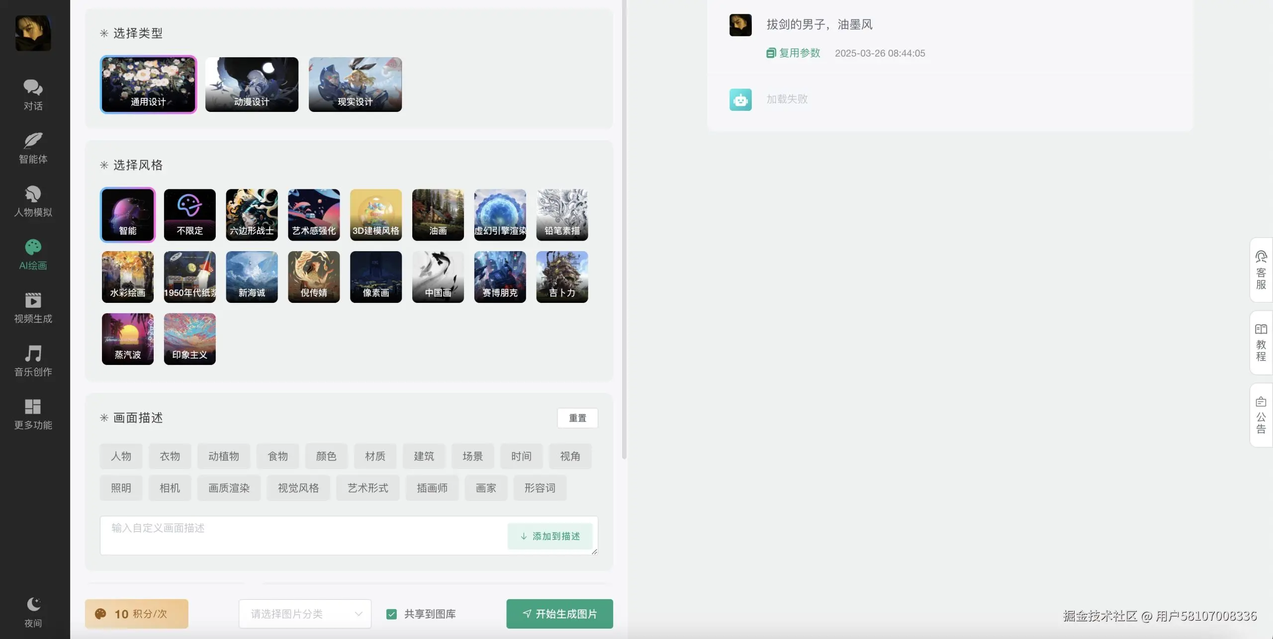This screenshot has width=1273, height=639.
Task: Select the 吉卜力 style thumbnail
Action: 561,277
